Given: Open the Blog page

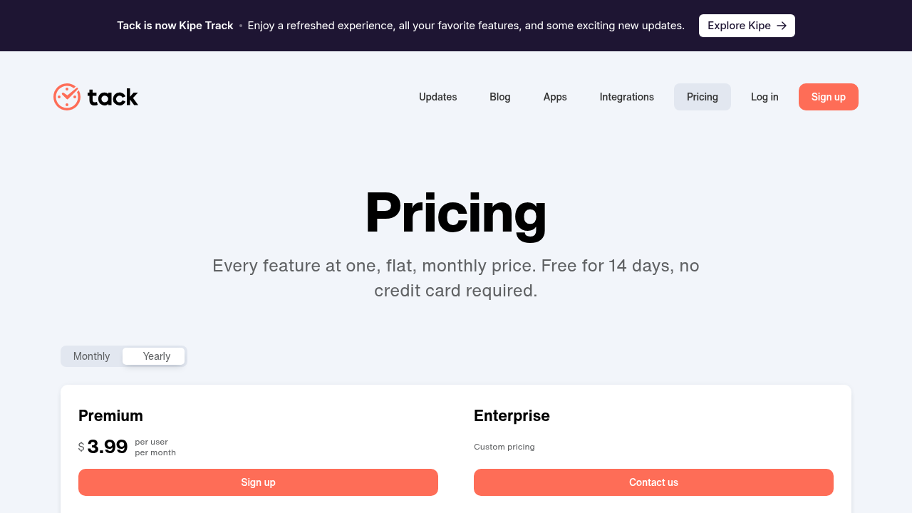Looking at the screenshot, I should coord(500,97).
